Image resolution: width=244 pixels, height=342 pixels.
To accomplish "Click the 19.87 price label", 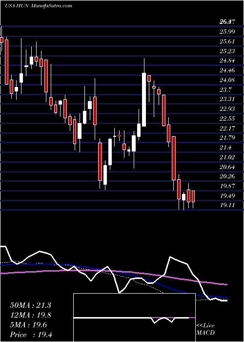I will [227, 186].
